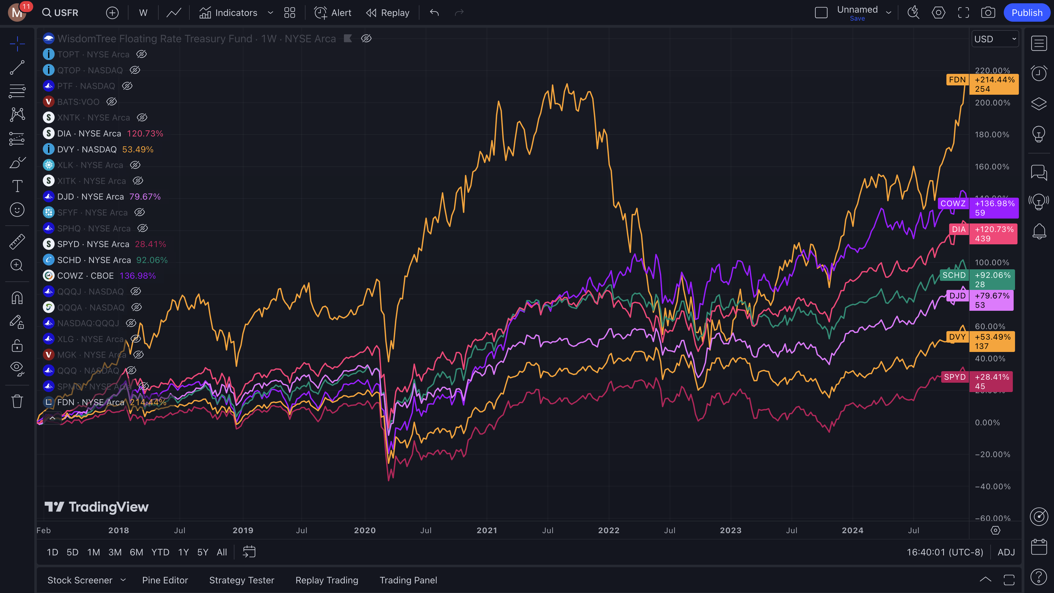Select the 1D time range
This screenshot has width=1054, height=593.
[52, 552]
